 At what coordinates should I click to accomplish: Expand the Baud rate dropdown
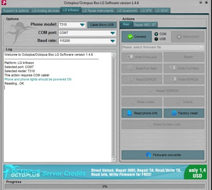(112, 41)
